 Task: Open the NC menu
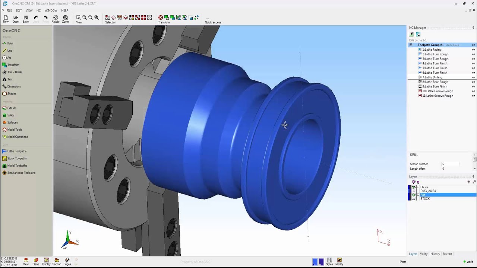(x=38, y=10)
